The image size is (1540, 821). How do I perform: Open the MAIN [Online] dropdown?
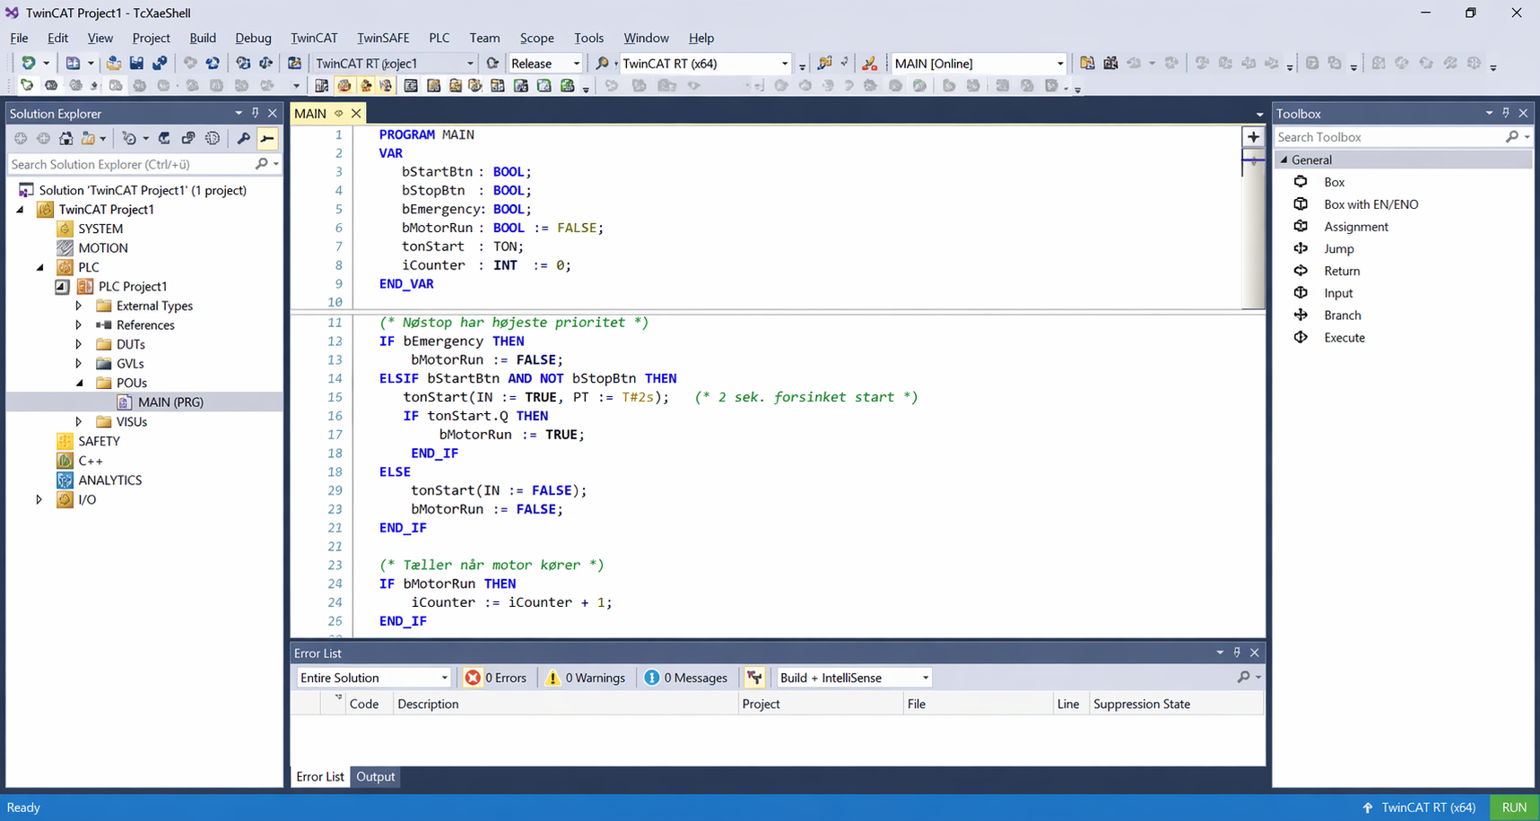[1060, 64]
